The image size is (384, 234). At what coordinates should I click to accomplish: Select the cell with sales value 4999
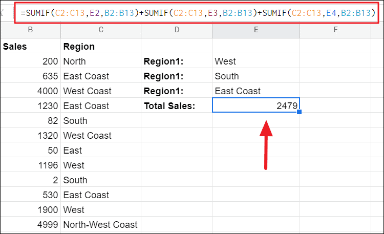pyautogui.click(x=30, y=224)
